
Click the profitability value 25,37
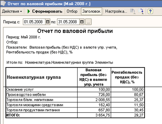point(139,100)
